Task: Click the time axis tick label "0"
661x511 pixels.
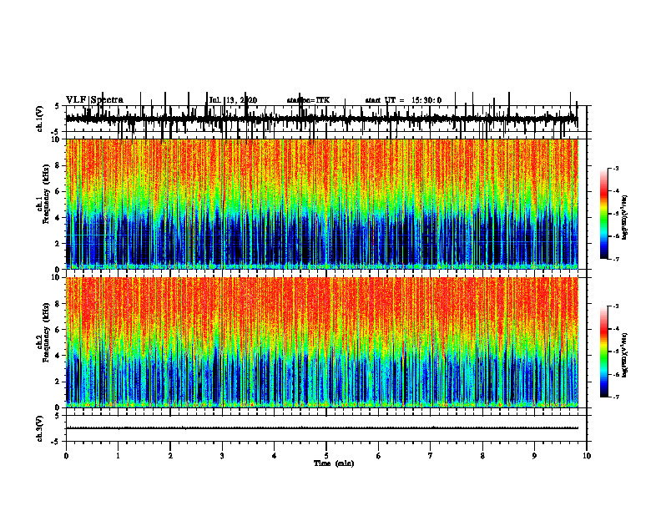Action: 66,456
